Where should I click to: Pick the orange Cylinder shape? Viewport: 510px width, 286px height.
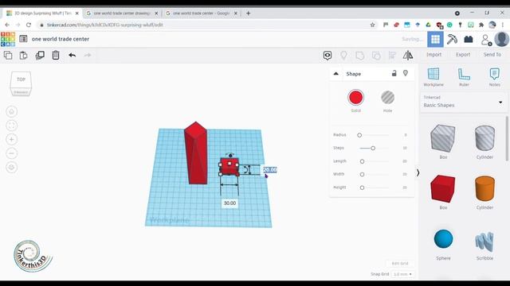[x=484, y=189]
